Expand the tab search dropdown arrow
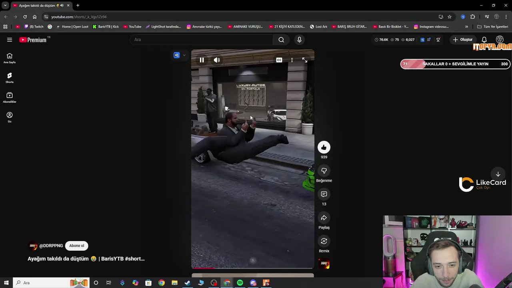 click(x=5, y=5)
